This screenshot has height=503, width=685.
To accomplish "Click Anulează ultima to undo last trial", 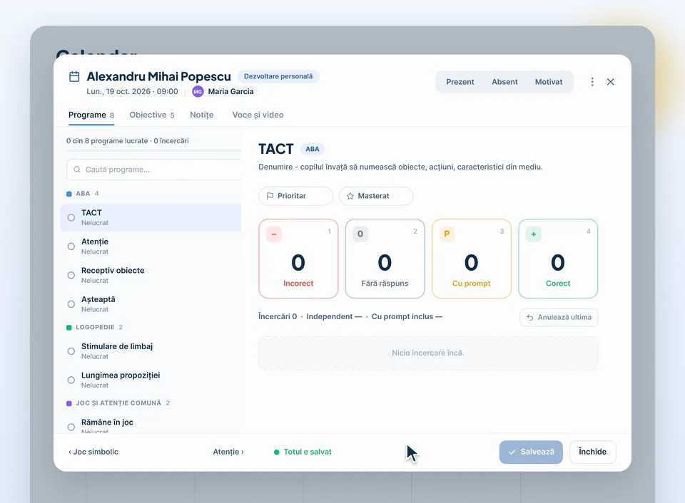I will point(559,318).
